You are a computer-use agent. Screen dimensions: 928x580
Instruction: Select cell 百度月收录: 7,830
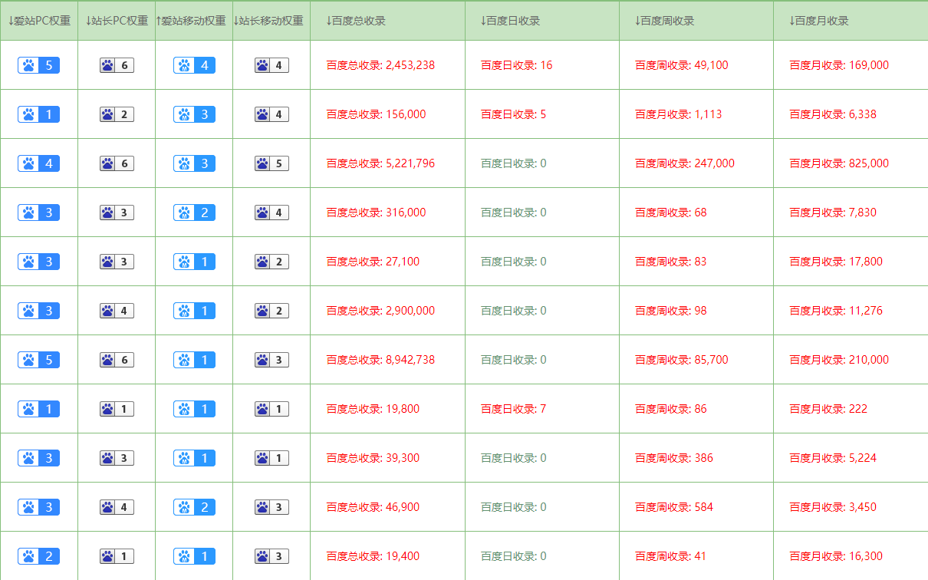tap(833, 213)
